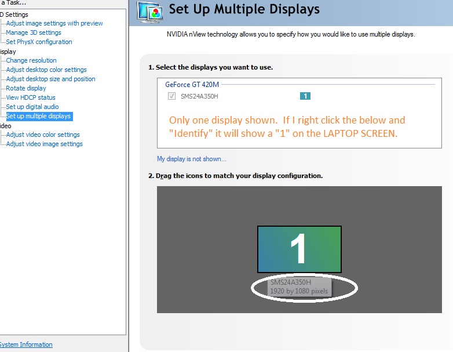Select Set PhysX configuration
Viewport: 453px width, 352px height.
(39, 42)
